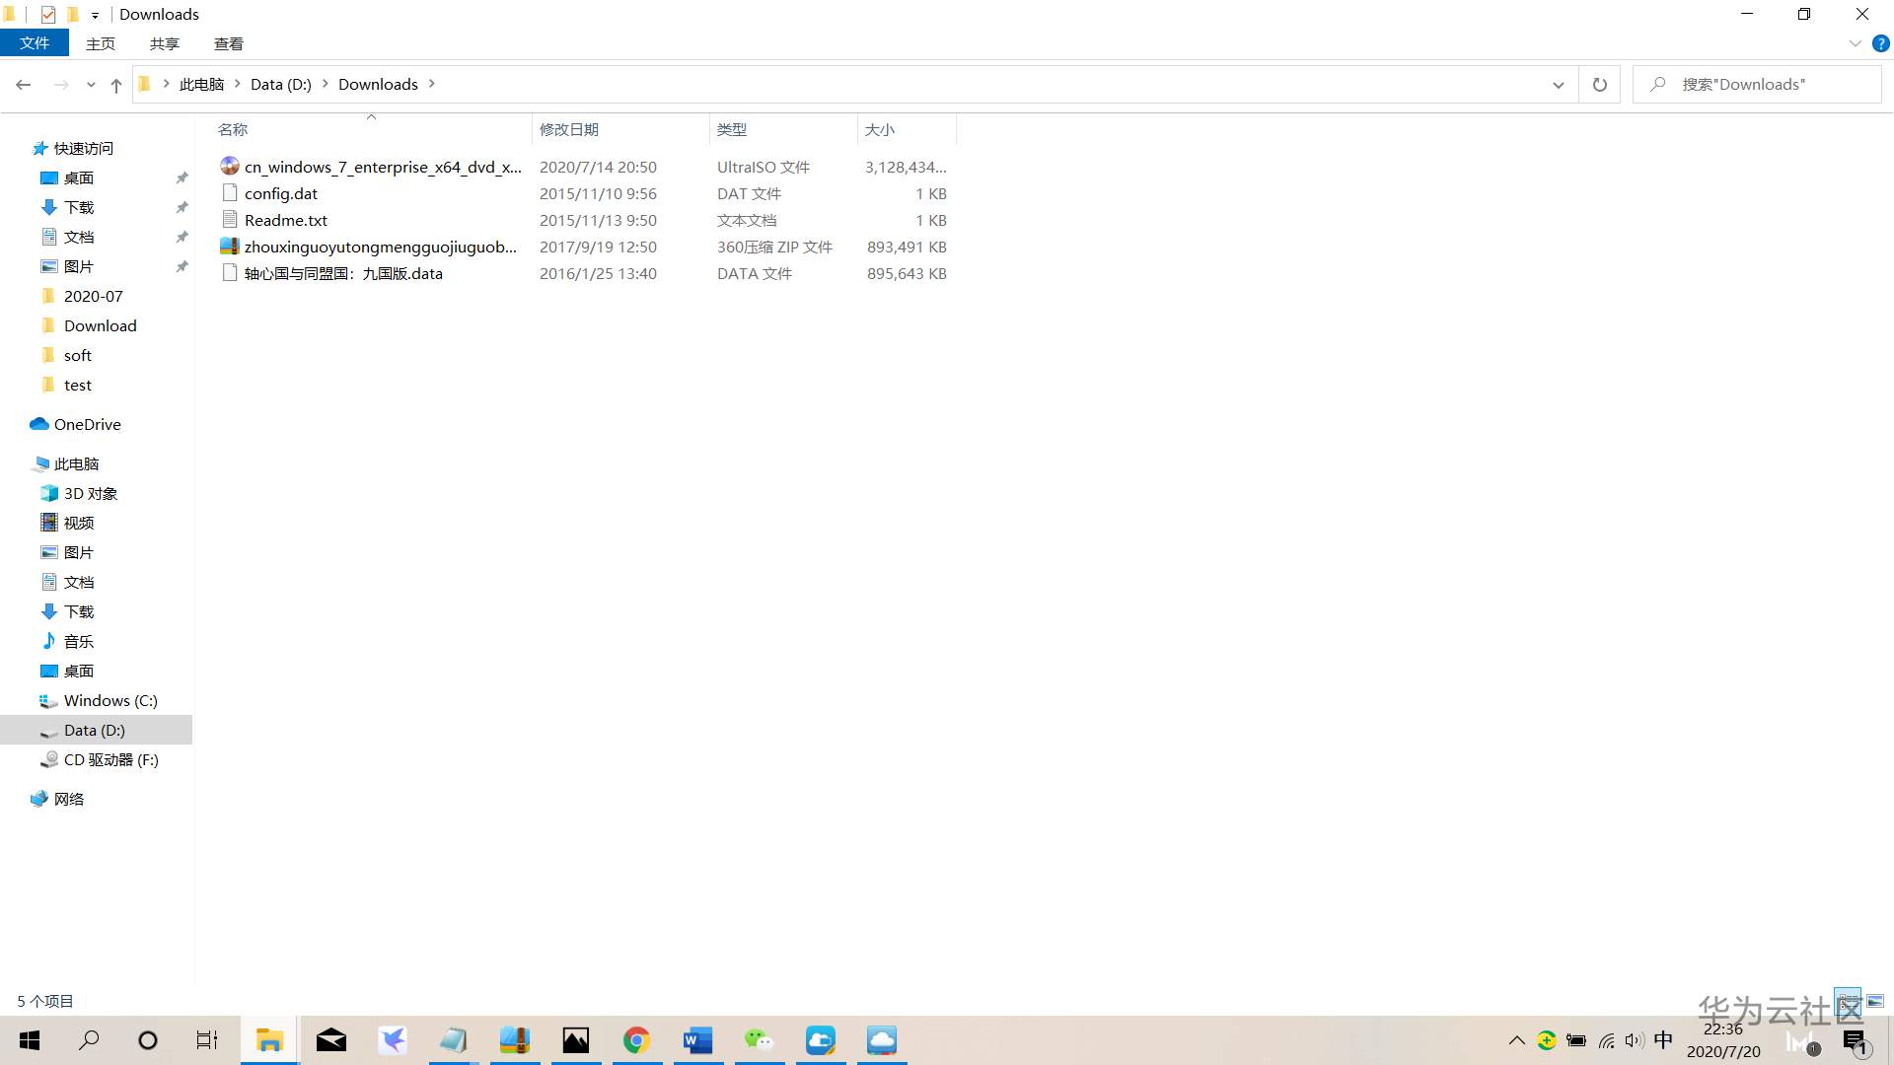Open the Help question mark icon

(1880, 43)
